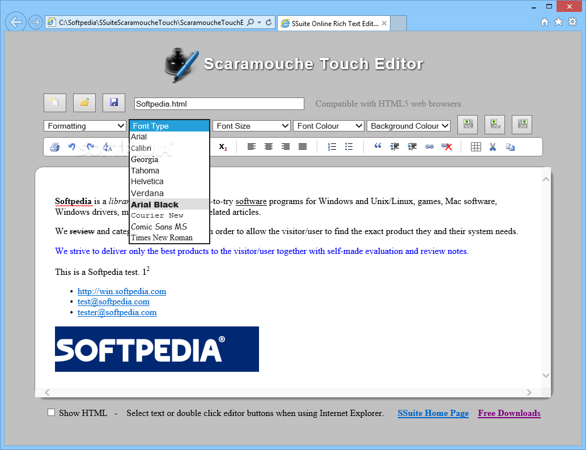Viewport: 586px width, 450px height.
Task: Click the Copy icon in the toolbar
Action: tap(511, 147)
